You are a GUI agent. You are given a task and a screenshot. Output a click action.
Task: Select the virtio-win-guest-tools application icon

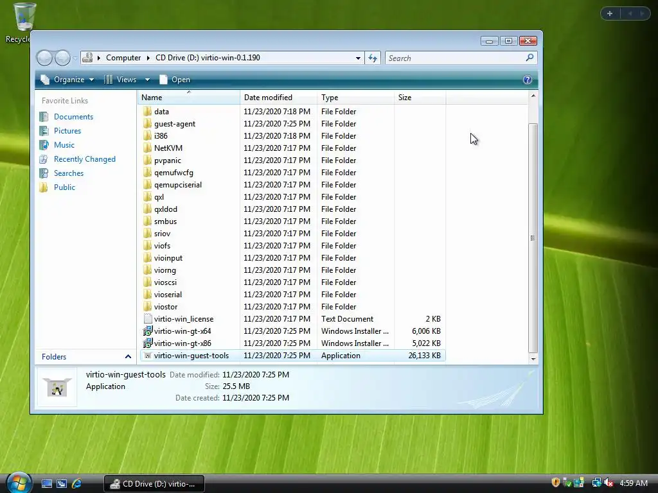click(147, 356)
